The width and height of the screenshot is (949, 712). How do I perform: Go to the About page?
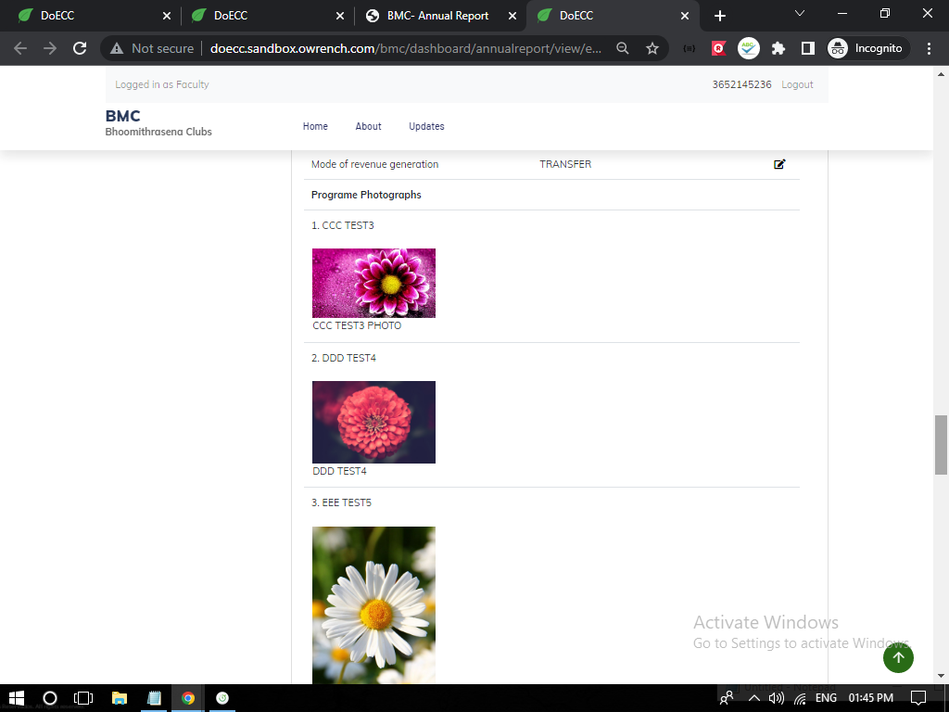[x=368, y=126]
